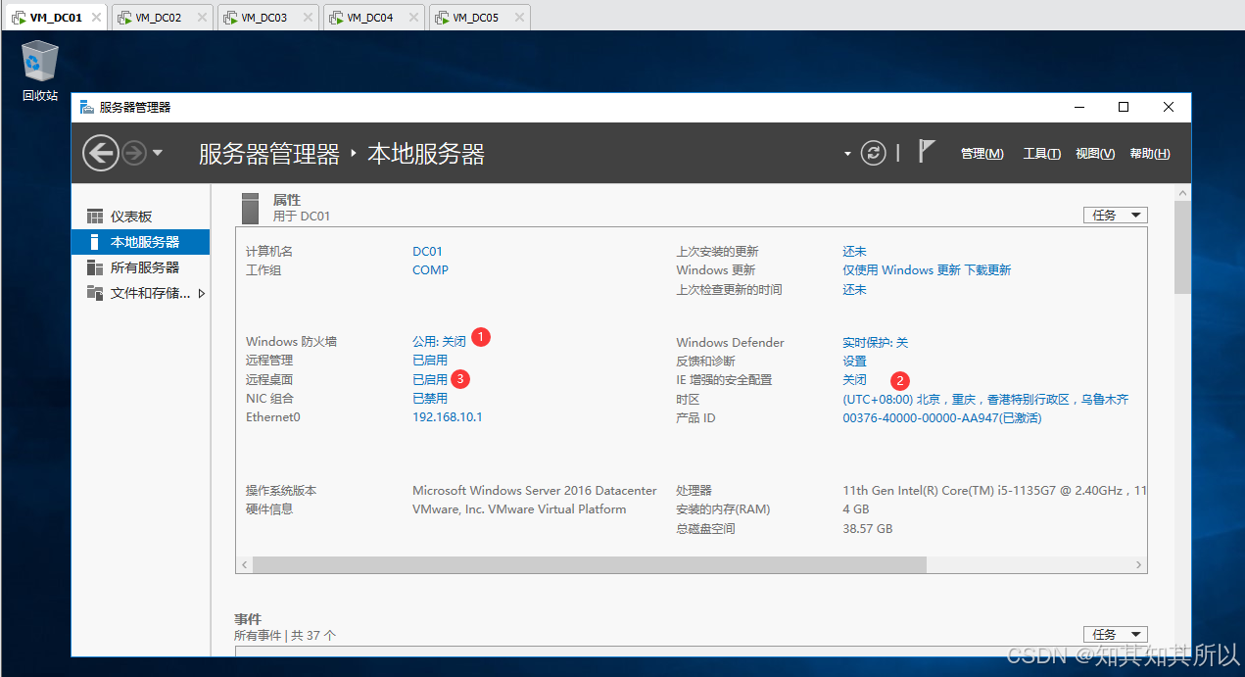Click the VMware Virtual Platform text
1245x677 pixels.
(519, 508)
